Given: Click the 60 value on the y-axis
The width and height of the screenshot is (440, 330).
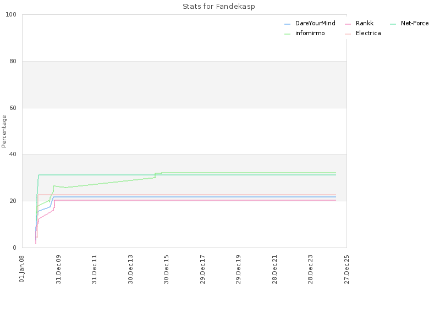Looking at the screenshot, I should [13, 108].
